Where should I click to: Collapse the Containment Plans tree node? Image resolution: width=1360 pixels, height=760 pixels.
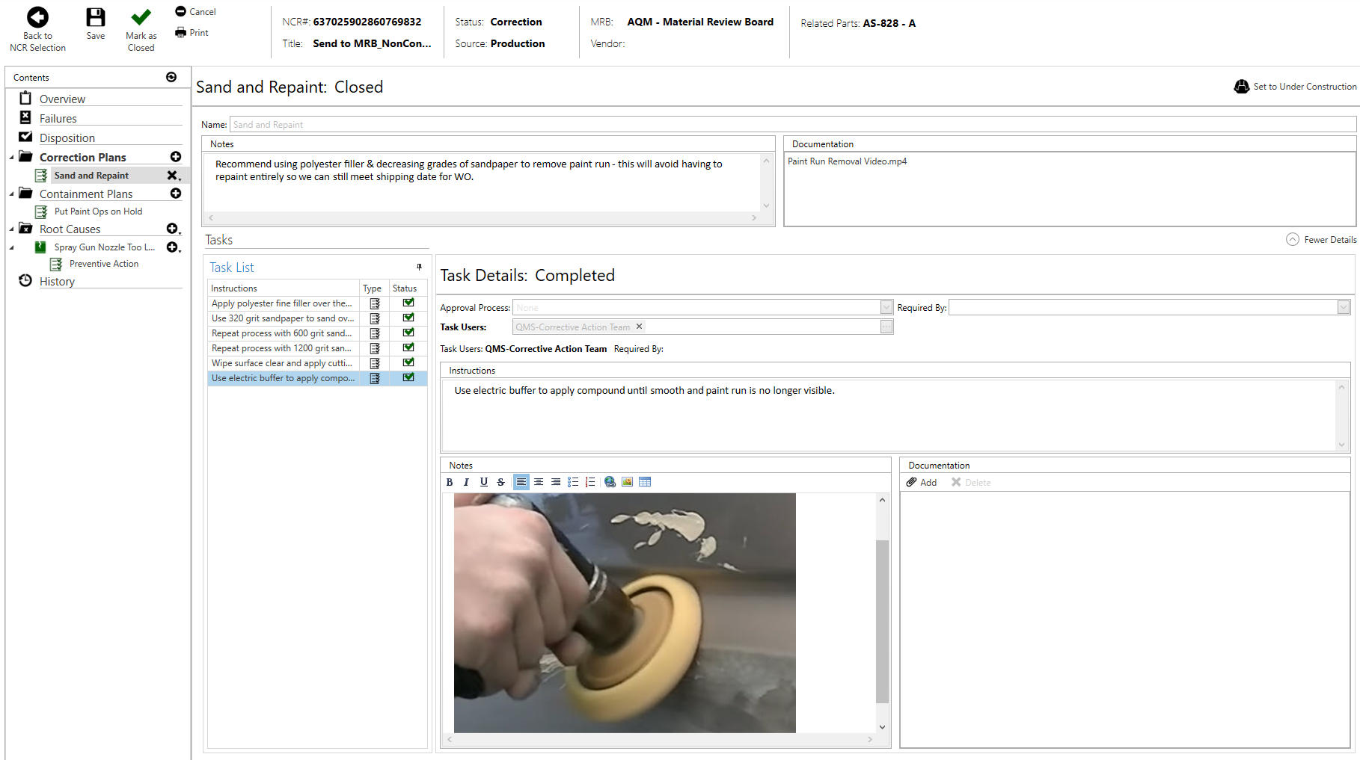(11, 194)
